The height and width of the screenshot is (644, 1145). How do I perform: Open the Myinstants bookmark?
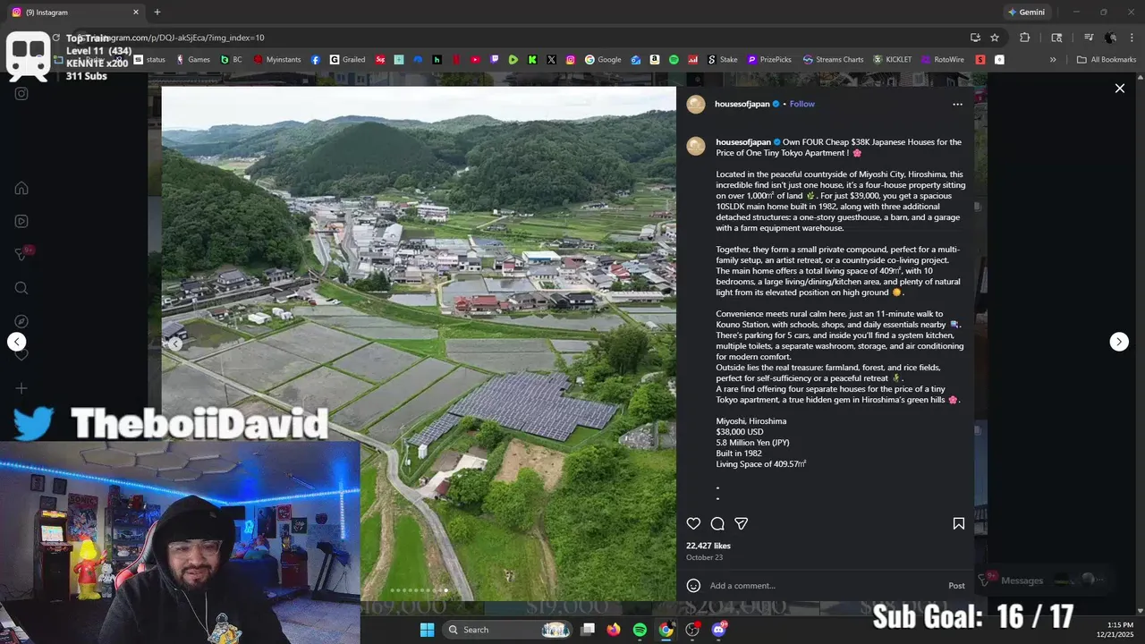pyautogui.click(x=277, y=60)
